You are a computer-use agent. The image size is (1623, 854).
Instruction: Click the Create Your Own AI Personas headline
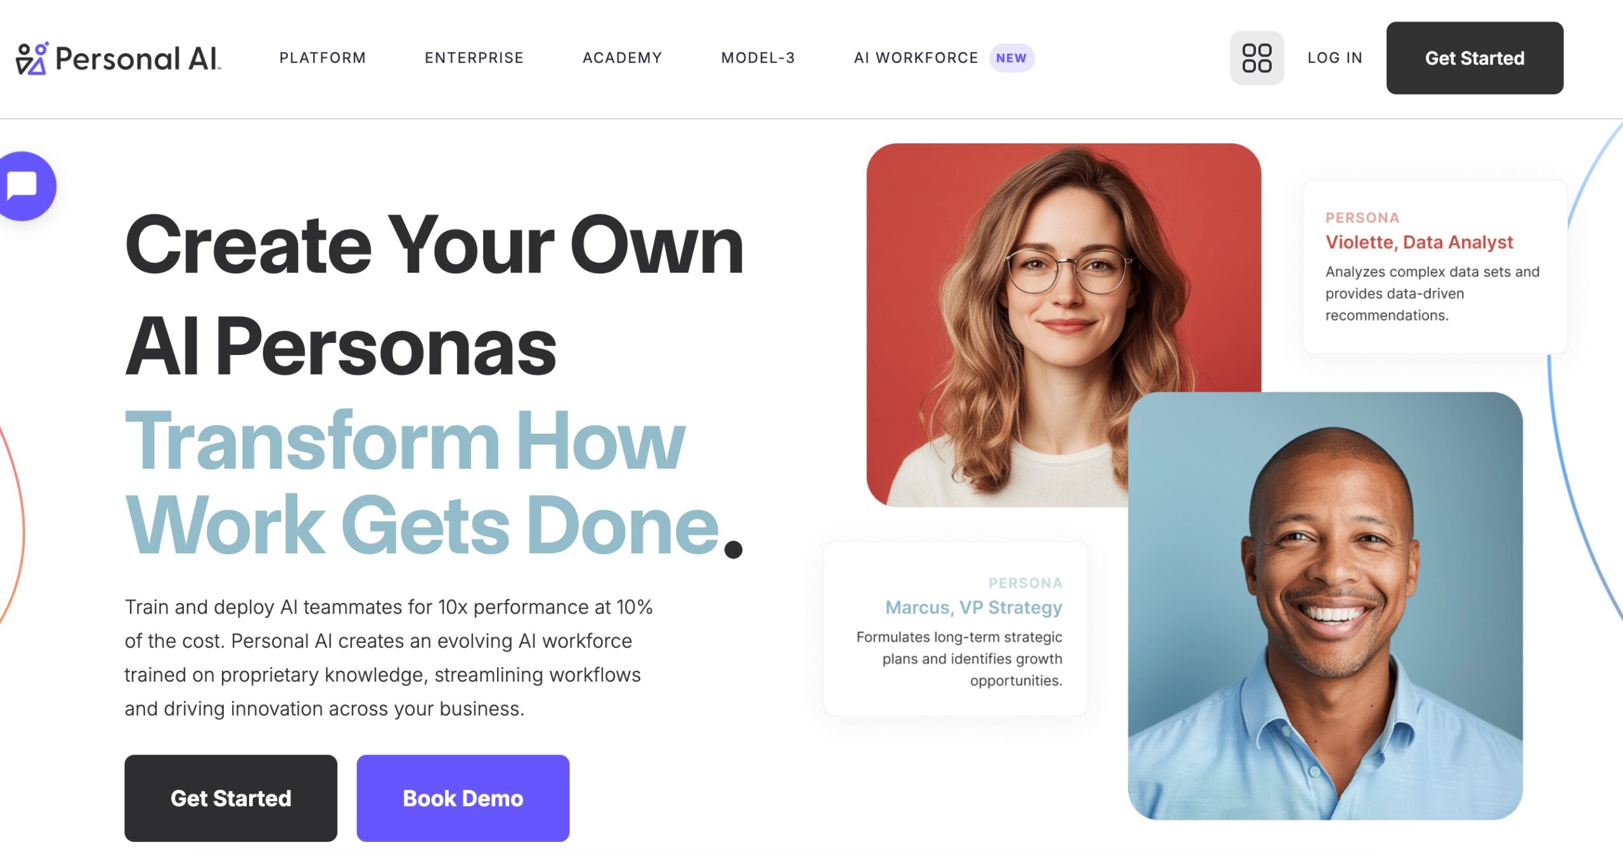point(434,295)
